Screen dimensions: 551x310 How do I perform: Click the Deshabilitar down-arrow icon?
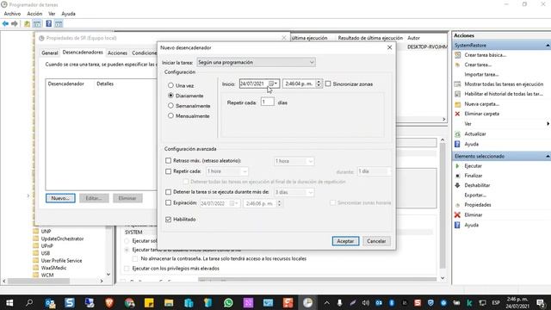pos(457,185)
